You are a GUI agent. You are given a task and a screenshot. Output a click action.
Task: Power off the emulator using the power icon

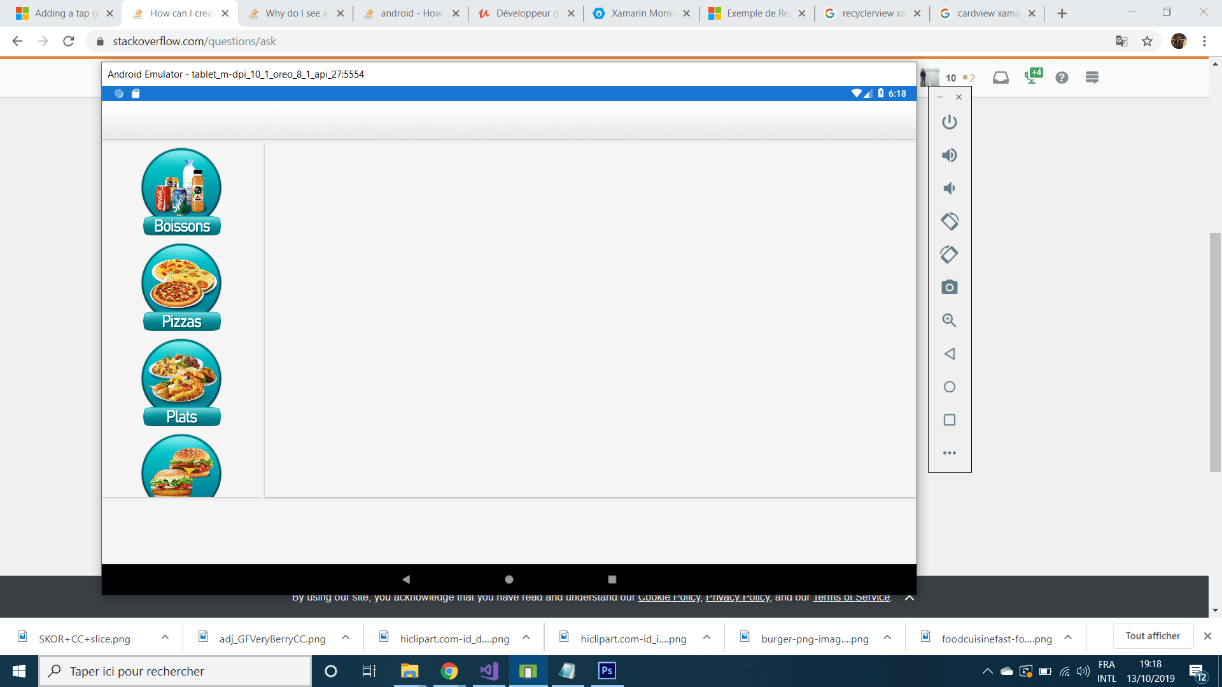(x=949, y=121)
